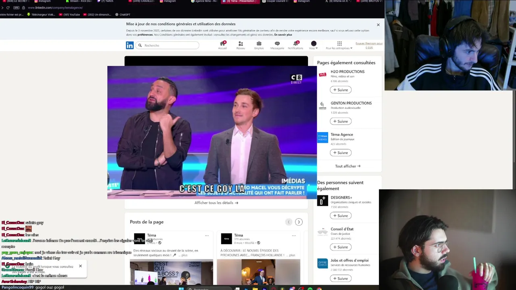
Task: Click the LinkedIn logo home icon
Action: [x=129, y=46]
